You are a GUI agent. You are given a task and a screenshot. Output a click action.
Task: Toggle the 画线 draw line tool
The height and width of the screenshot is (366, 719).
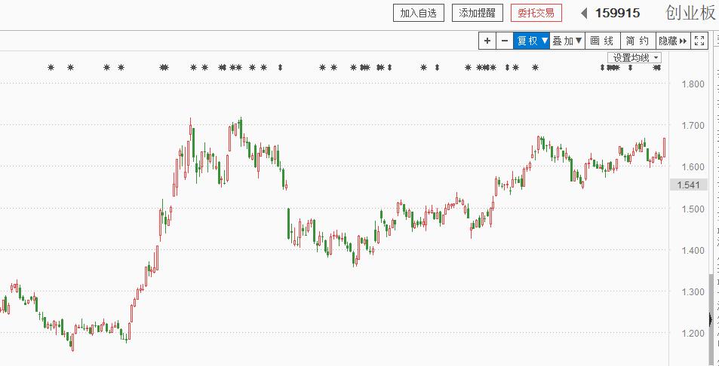point(602,41)
